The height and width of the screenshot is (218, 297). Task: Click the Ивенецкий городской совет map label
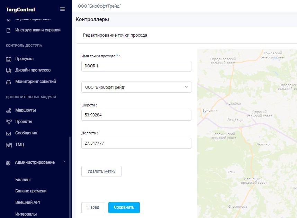tap(253, 181)
